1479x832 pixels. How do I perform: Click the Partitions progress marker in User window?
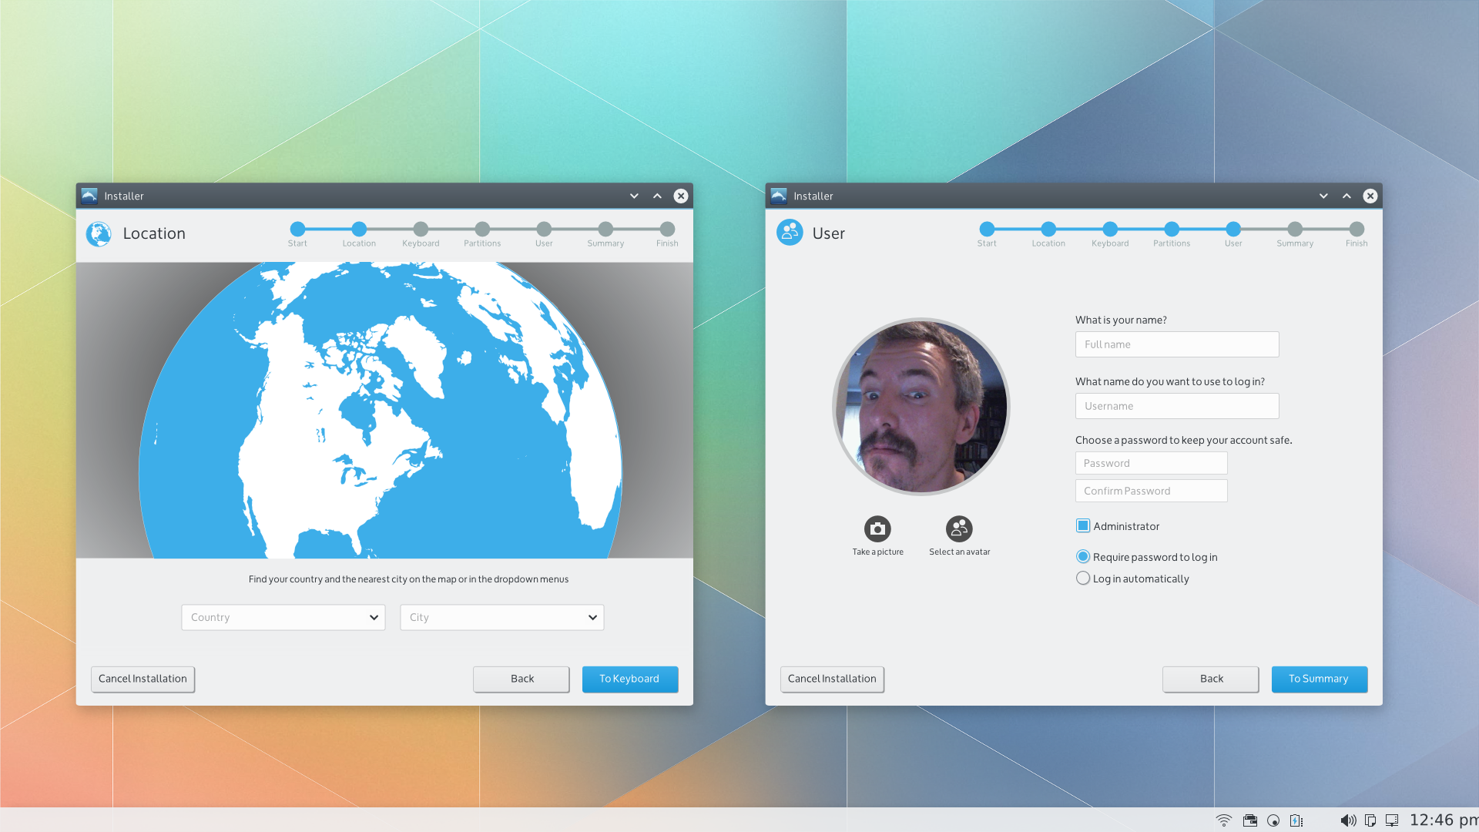(x=1172, y=230)
